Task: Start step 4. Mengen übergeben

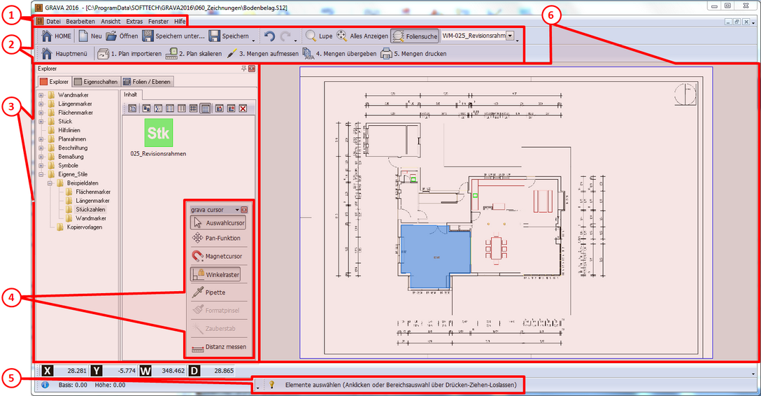Action: pos(339,53)
